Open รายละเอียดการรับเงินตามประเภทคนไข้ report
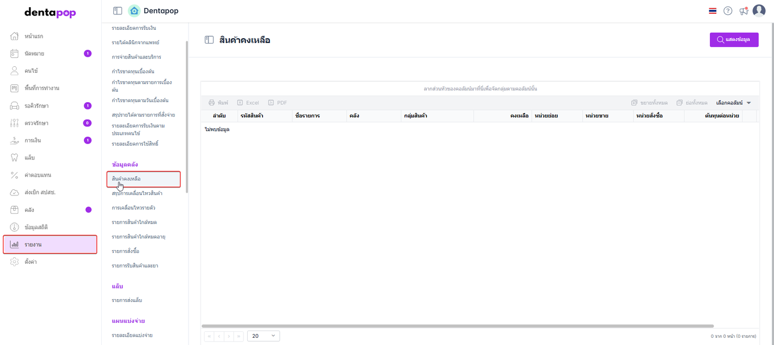 (x=139, y=129)
